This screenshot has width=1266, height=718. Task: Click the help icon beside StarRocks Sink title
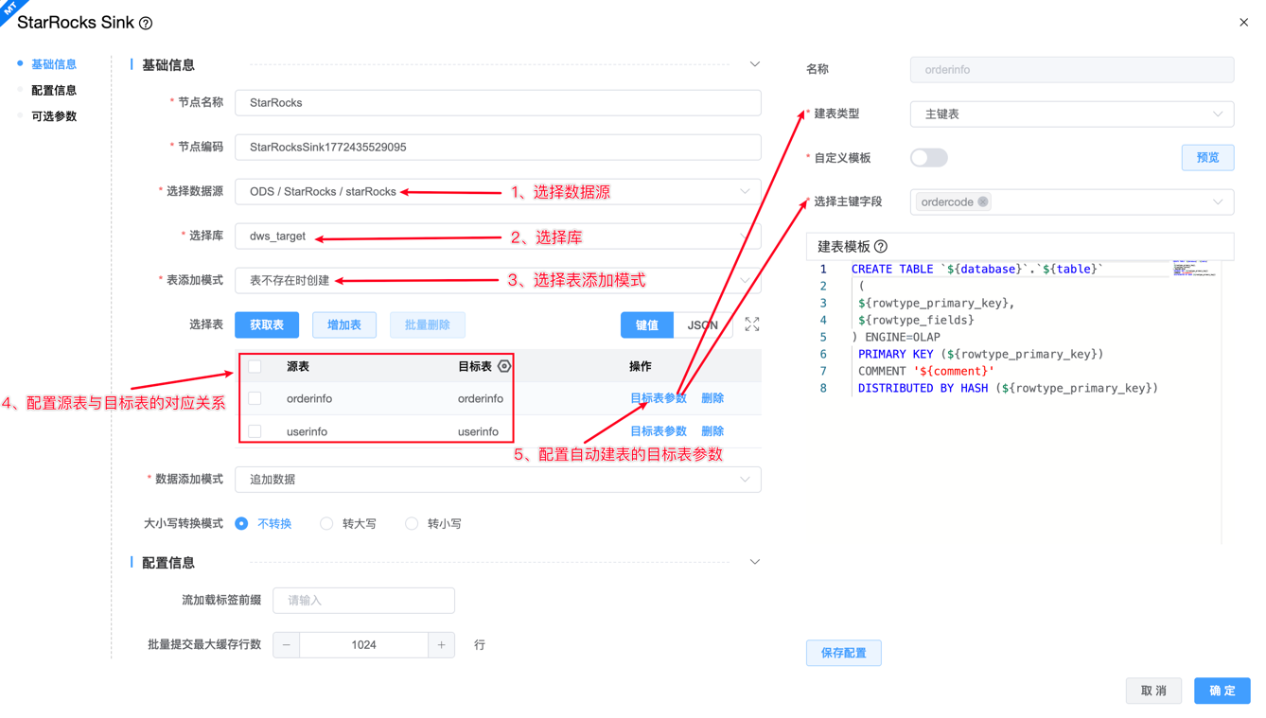[x=146, y=24]
